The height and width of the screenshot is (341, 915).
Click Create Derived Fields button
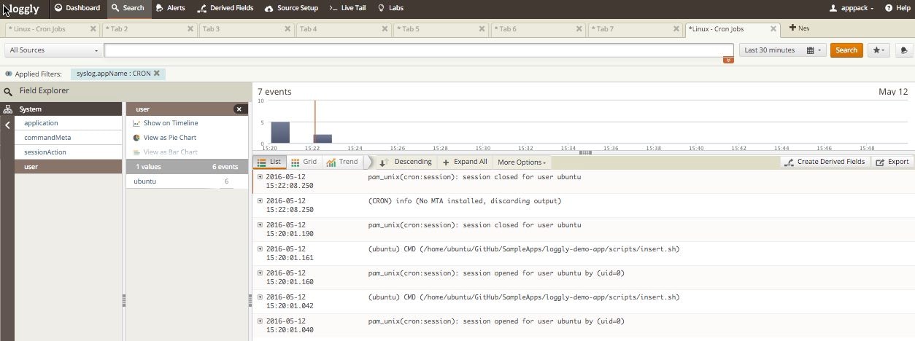[x=825, y=162]
